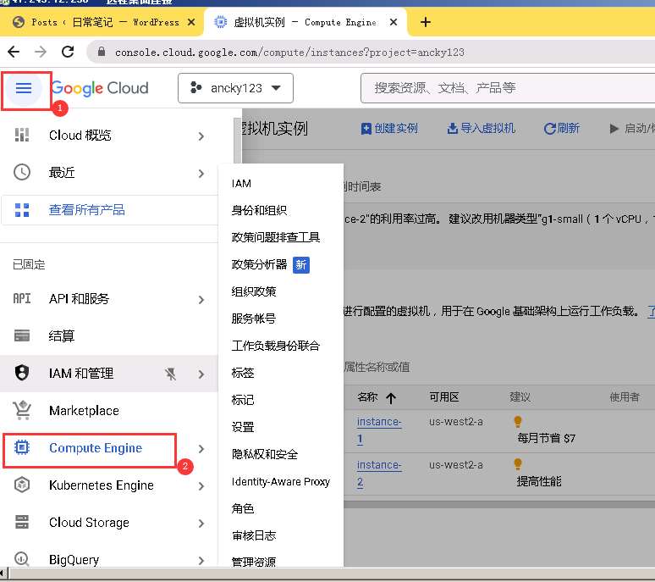Click the BigQuery magnifier icon
Image resolution: width=655 pixels, height=582 pixels.
pyautogui.click(x=22, y=559)
